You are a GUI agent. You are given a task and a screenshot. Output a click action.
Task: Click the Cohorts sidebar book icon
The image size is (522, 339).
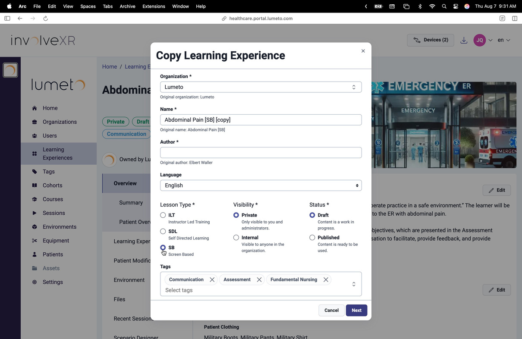(x=35, y=185)
